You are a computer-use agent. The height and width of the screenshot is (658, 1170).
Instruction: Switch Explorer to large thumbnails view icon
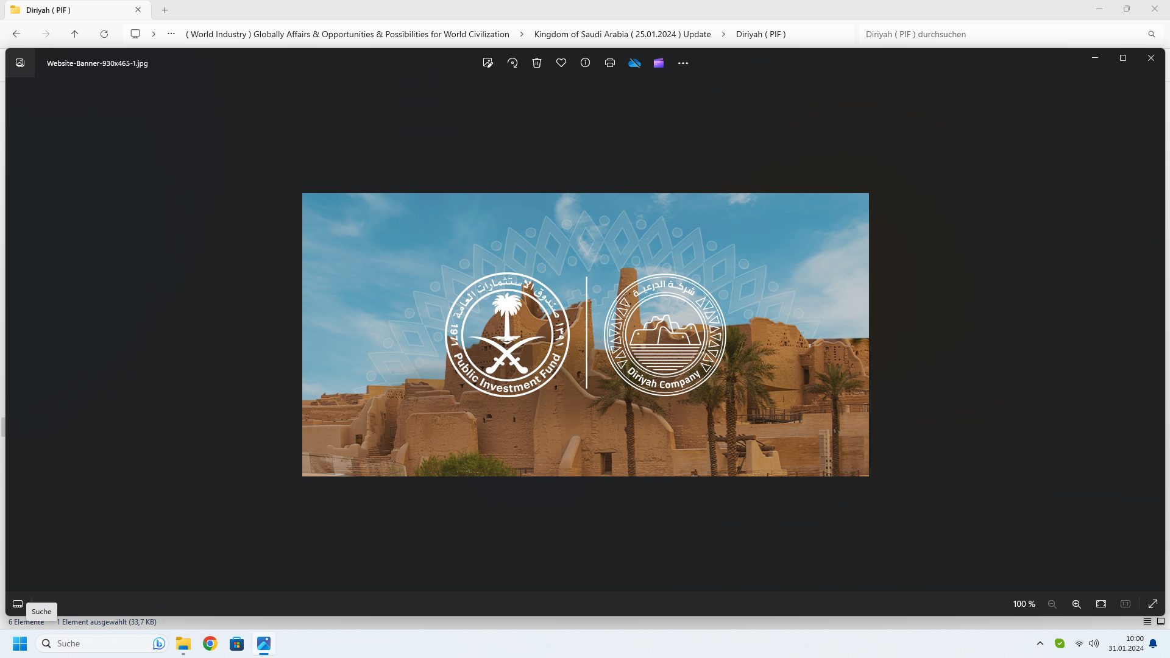click(x=1161, y=621)
